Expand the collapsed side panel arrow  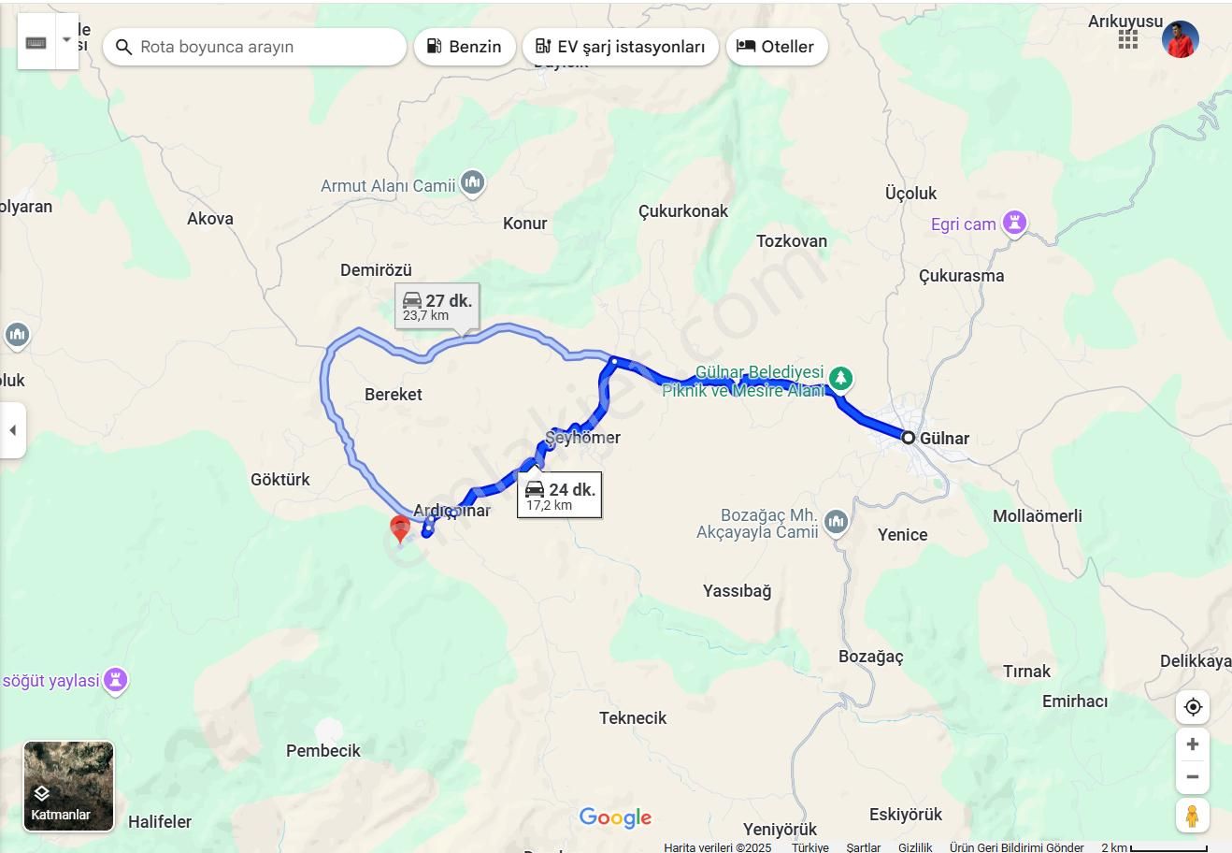click(12, 430)
